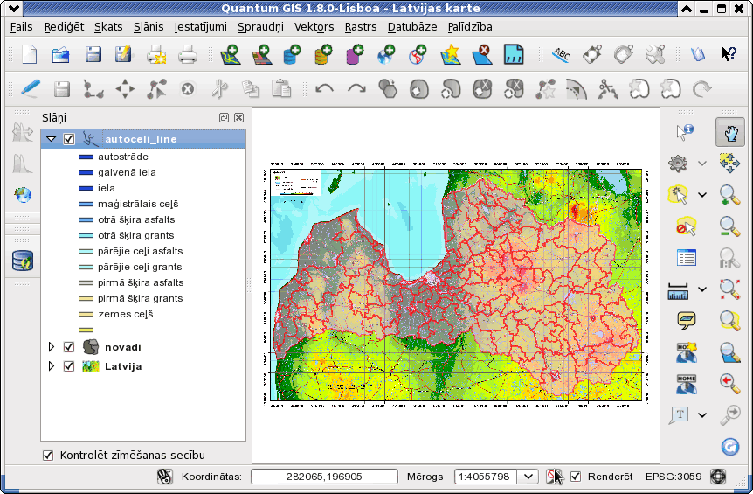Open Composer Manager printer icon

(x=187, y=54)
